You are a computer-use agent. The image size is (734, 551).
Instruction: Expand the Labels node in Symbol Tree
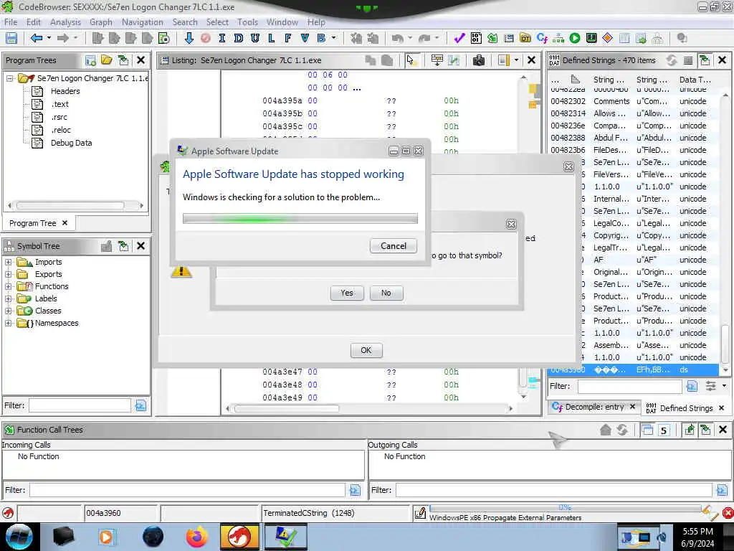(9, 299)
